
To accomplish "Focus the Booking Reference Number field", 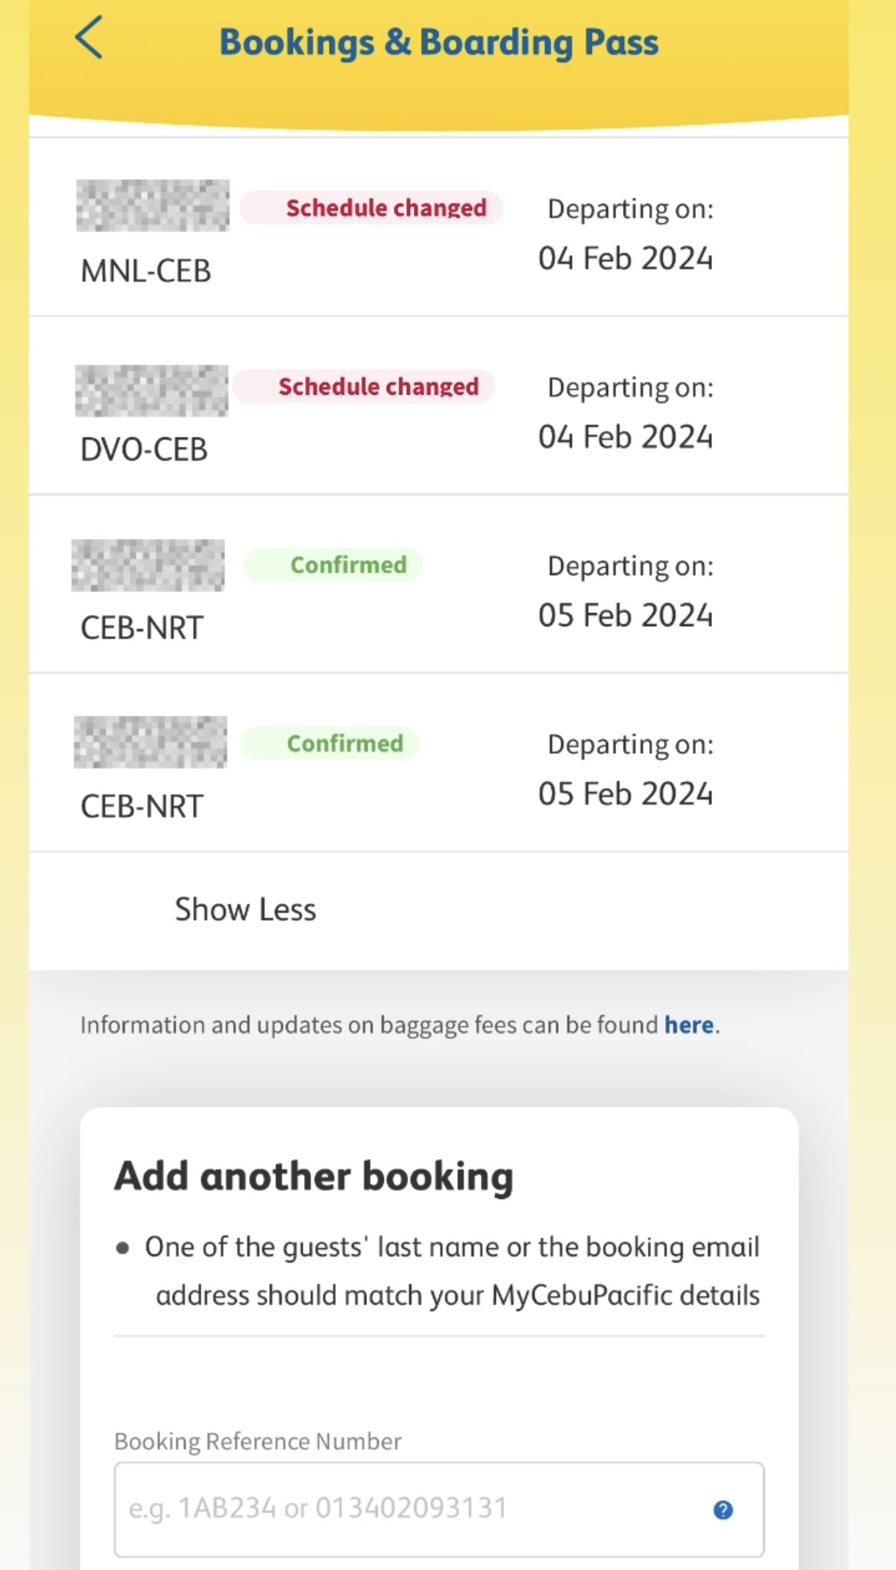I will pyautogui.click(x=439, y=1509).
